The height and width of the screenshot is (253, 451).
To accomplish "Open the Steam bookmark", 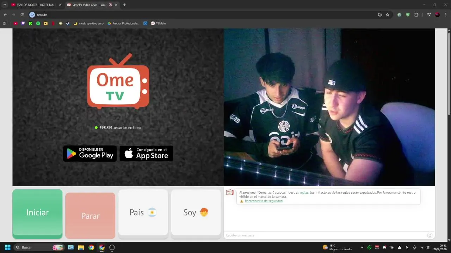I will 68,23.
